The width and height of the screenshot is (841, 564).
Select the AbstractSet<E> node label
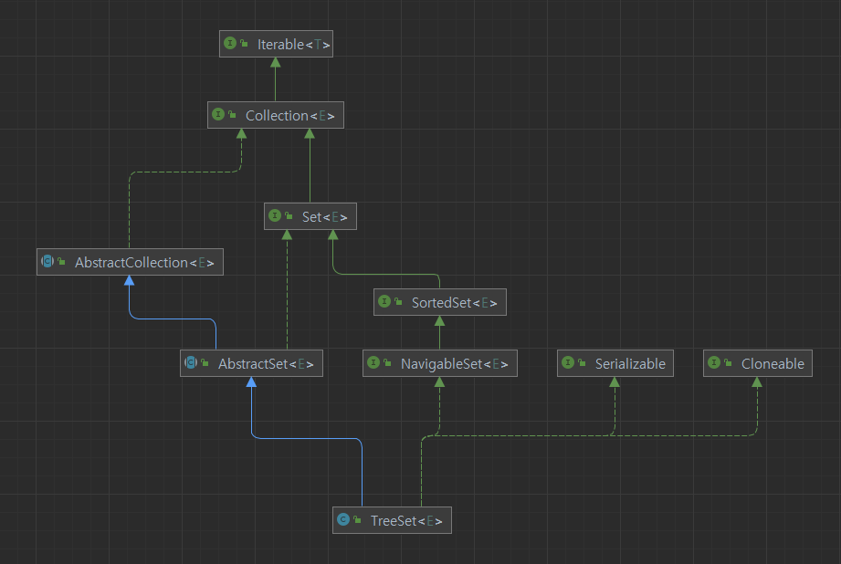click(266, 364)
